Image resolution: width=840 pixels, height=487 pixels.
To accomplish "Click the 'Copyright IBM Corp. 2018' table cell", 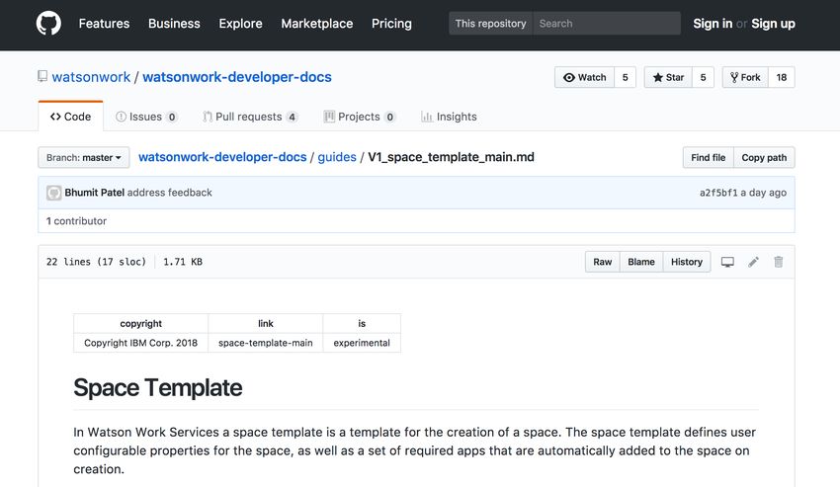I will coord(141,343).
